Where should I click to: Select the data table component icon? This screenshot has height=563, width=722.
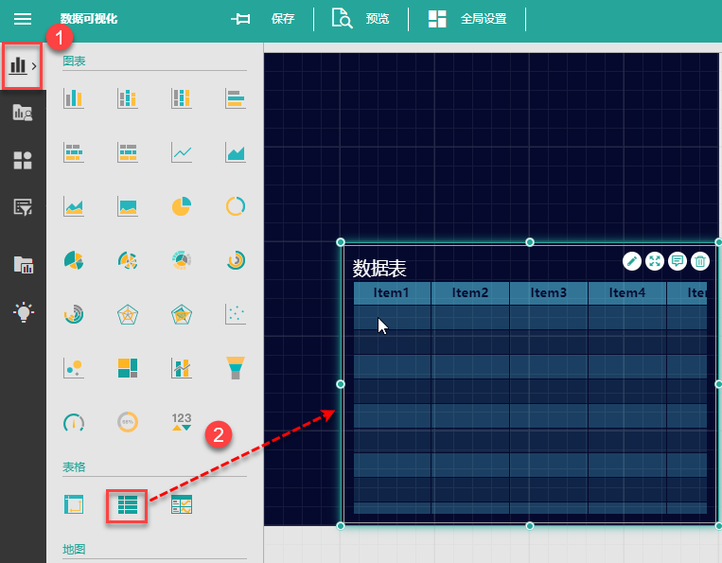[127, 505]
